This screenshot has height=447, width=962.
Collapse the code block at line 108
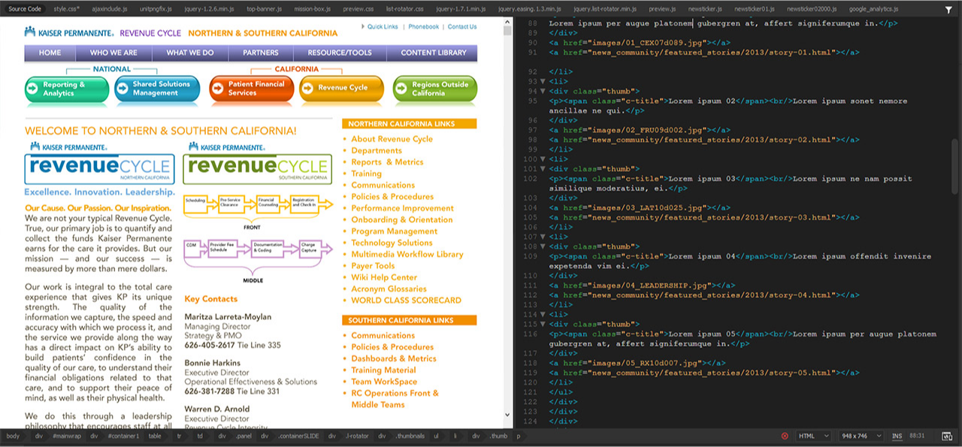coord(543,246)
